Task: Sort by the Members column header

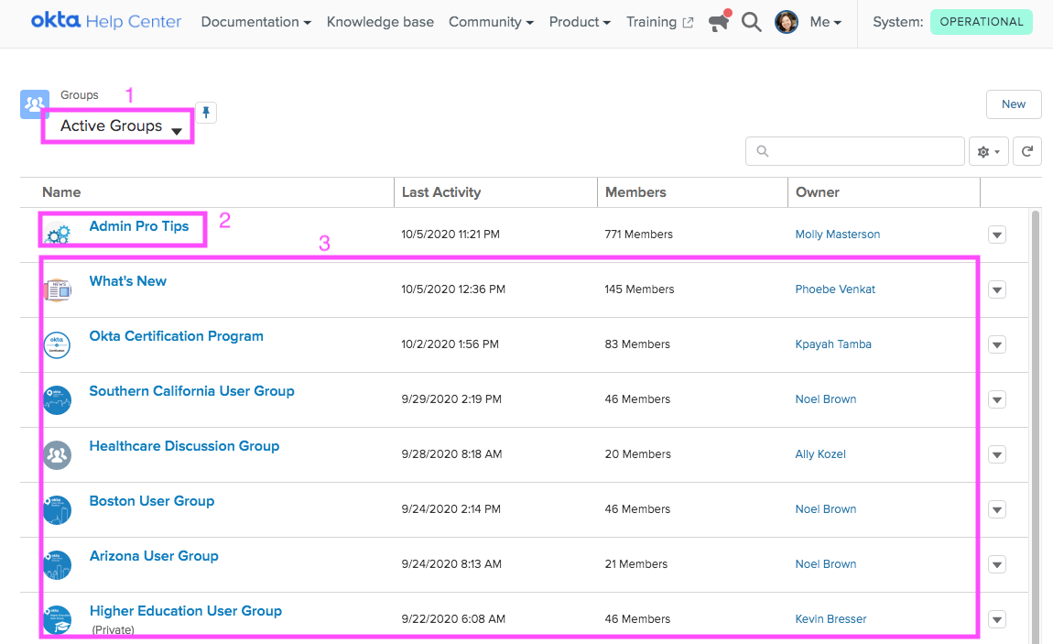Action: [x=635, y=192]
